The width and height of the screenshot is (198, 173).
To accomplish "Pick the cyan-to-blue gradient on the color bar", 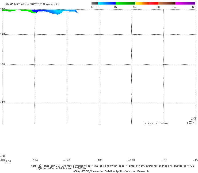I will click(x=107, y=3).
